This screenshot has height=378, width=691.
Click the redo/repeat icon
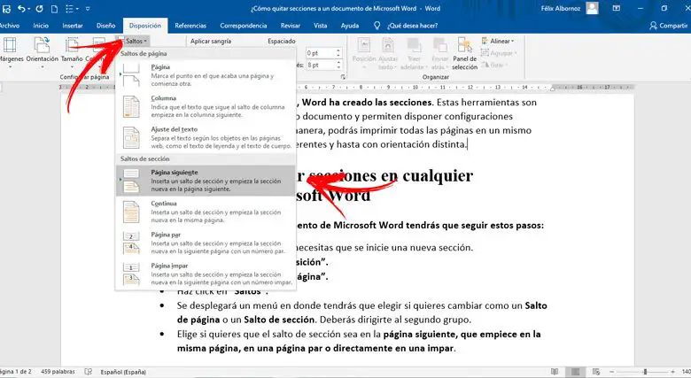coord(39,8)
